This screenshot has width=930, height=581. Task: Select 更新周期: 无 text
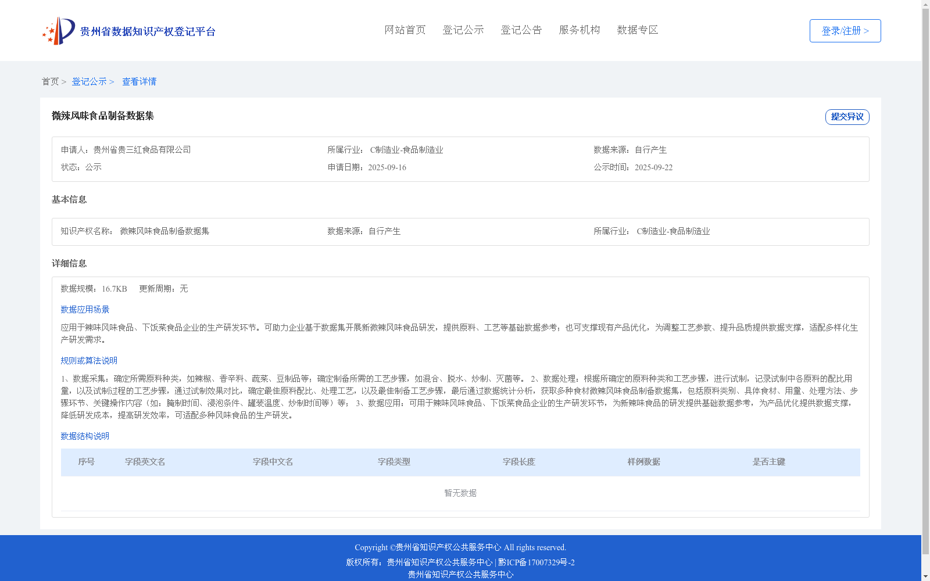click(x=163, y=289)
